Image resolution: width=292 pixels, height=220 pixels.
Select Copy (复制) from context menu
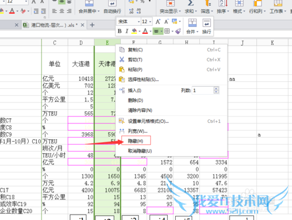click(171, 50)
